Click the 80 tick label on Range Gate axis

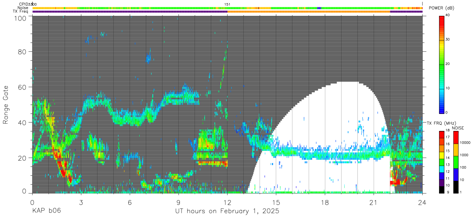pyautogui.click(x=22, y=52)
